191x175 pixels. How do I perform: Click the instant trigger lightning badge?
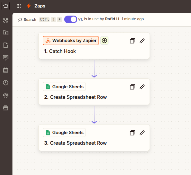[104, 41]
